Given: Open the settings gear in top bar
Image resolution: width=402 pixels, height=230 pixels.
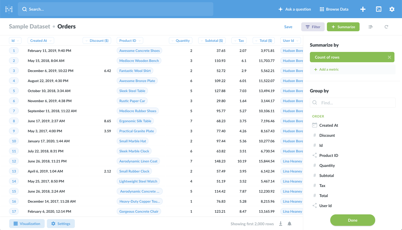Looking at the screenshot, I should [392, 9].
